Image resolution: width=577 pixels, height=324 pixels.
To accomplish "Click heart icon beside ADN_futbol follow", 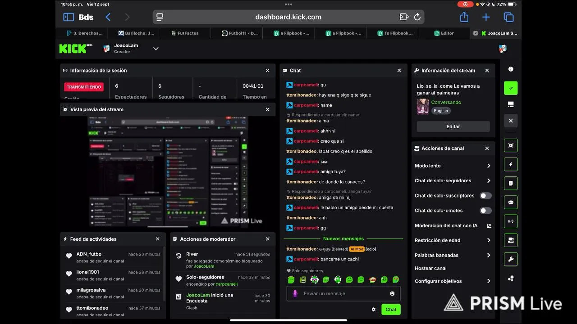I will tap(69, 256).
